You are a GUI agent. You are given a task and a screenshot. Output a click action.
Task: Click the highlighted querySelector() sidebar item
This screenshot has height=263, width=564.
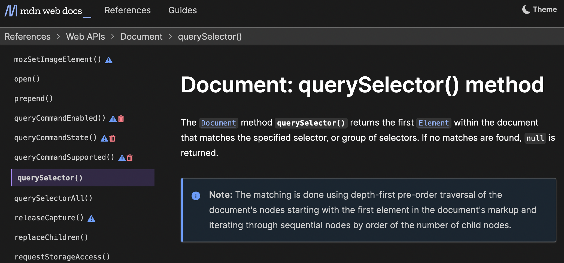coord(50,178)
